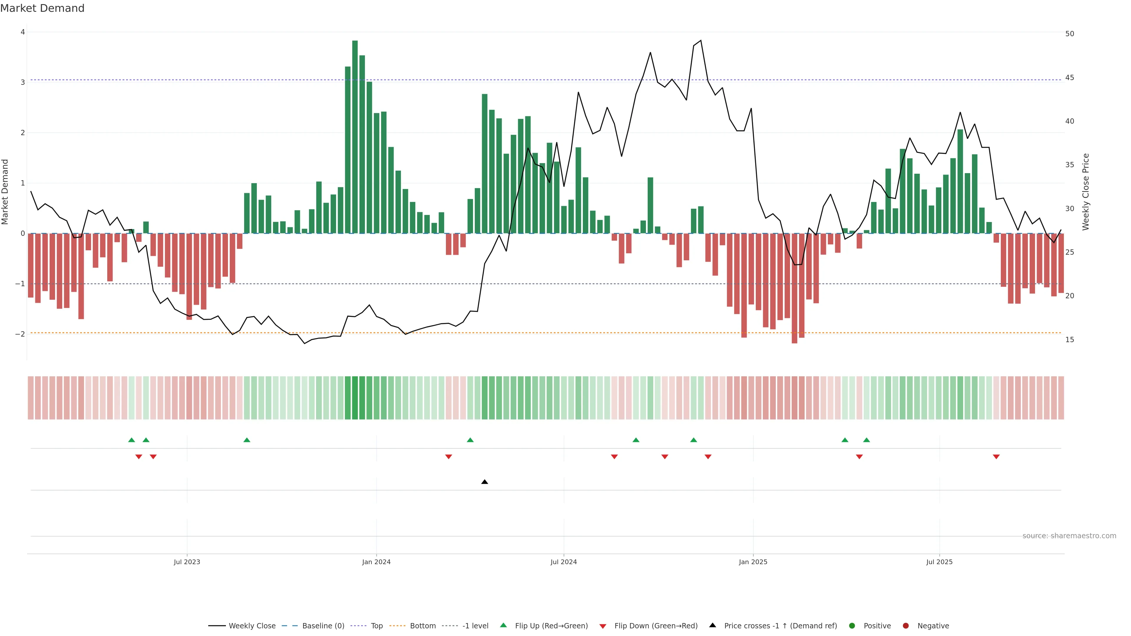The image size is (1131, 636).
Task: Click the black triangle legend icon
Action: 712,625
